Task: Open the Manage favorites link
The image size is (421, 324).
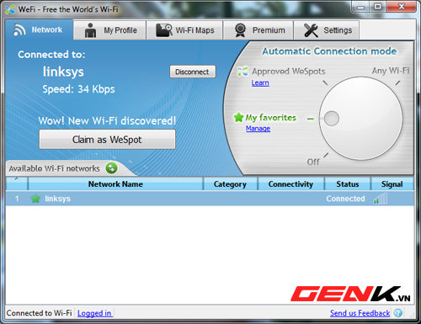Action: 258,129
